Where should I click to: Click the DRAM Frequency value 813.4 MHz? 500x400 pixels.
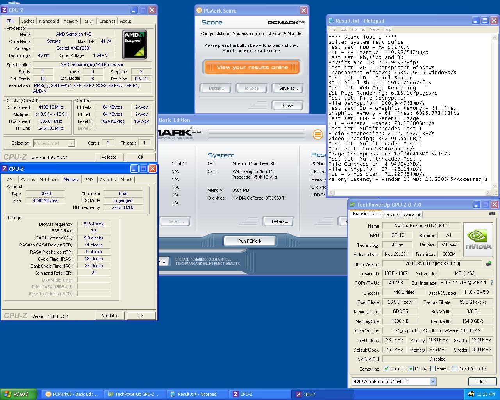pos(94,224)
